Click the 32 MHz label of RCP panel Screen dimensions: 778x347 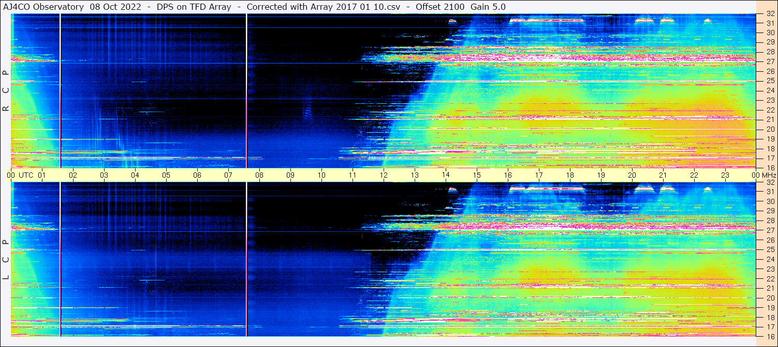770,14
